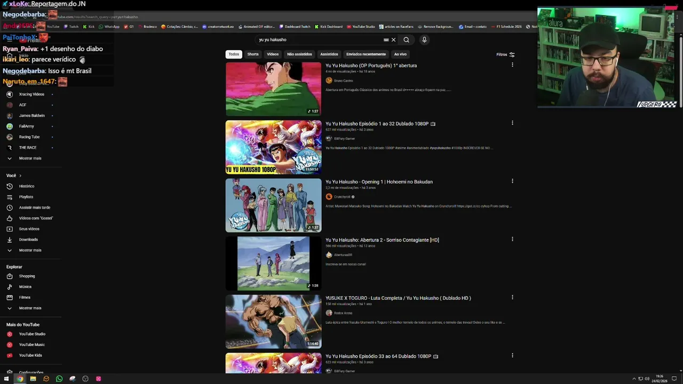
Task: Select the Vídeos filter chip
Action: [273, 54]
